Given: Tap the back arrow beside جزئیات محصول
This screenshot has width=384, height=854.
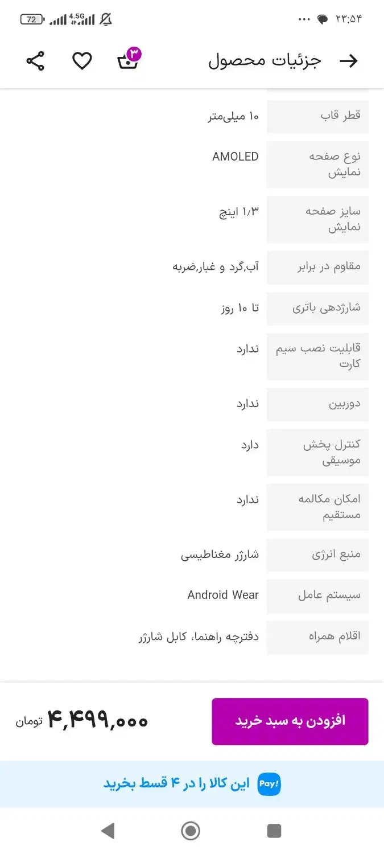Looking at the screenshot, I should [x=351, y=60].
